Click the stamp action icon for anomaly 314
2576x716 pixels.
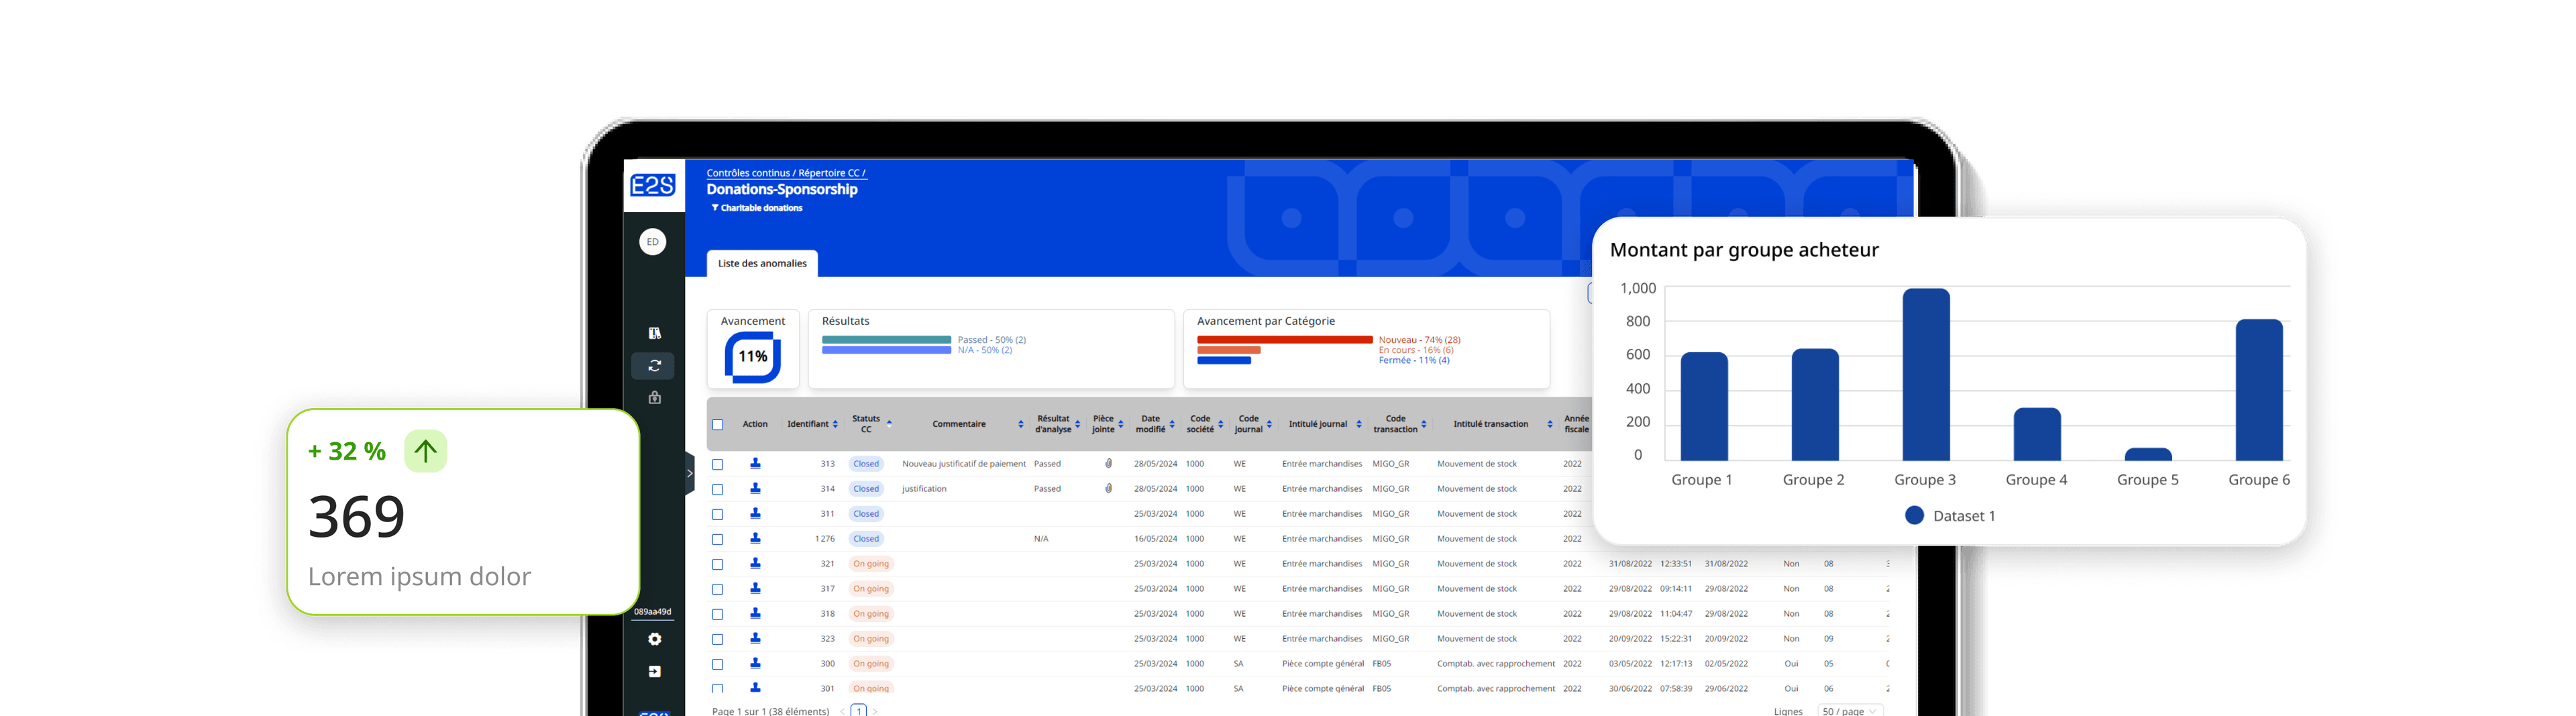[755, 489]
